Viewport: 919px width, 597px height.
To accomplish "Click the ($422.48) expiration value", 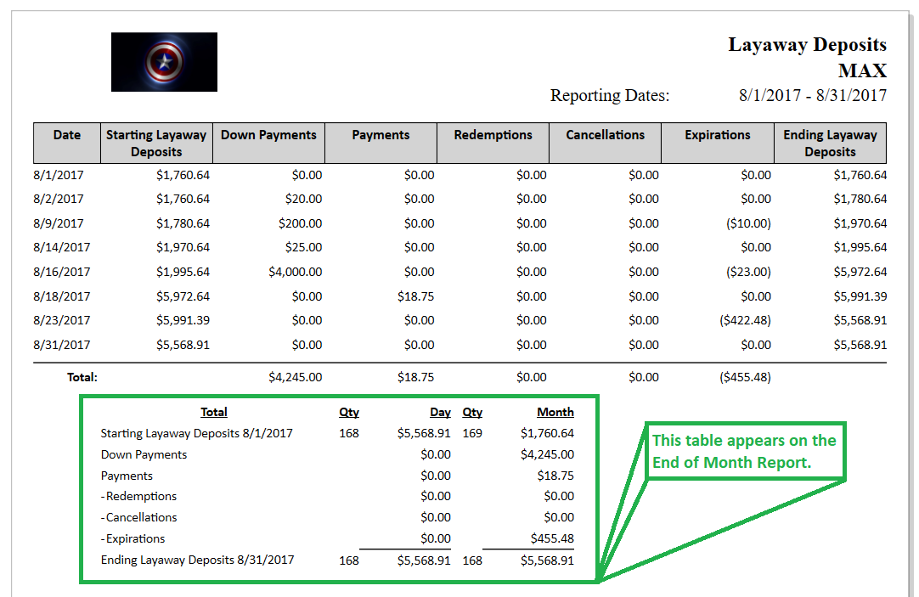I will 745,321.
